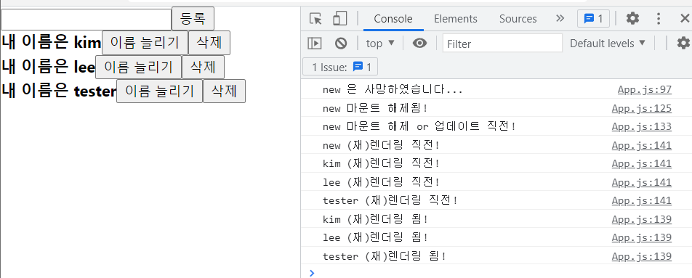The image size is (692, 278).
Task: Select log 'tester (재)렌더링 직전!'
Action: click(x=391, y=201)
